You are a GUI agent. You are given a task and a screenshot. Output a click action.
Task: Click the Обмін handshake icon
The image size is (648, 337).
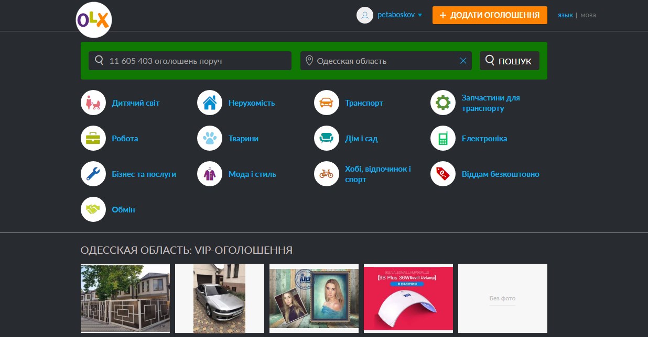click(93, 209)
